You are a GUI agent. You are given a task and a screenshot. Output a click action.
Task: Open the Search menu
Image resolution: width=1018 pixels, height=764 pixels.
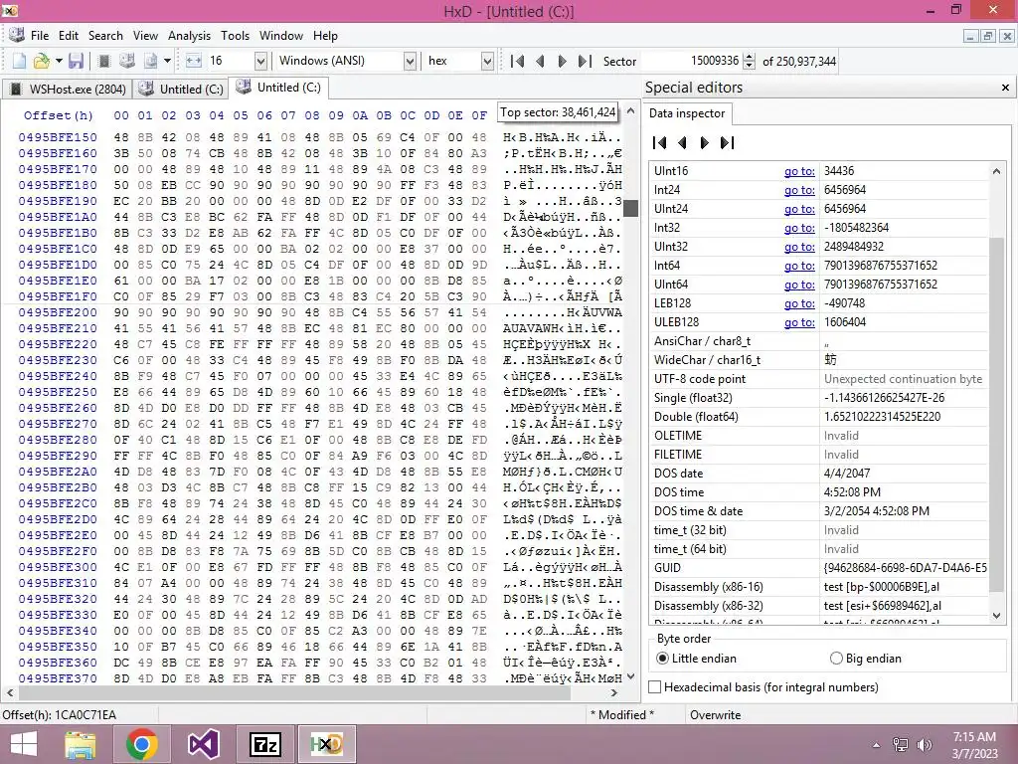point(105,36)
